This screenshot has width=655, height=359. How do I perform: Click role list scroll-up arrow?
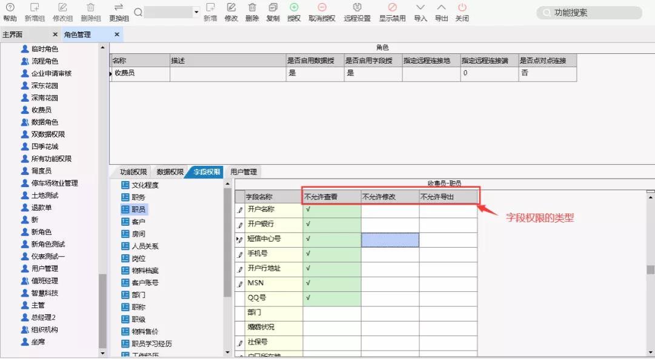(x=103, y=48)
